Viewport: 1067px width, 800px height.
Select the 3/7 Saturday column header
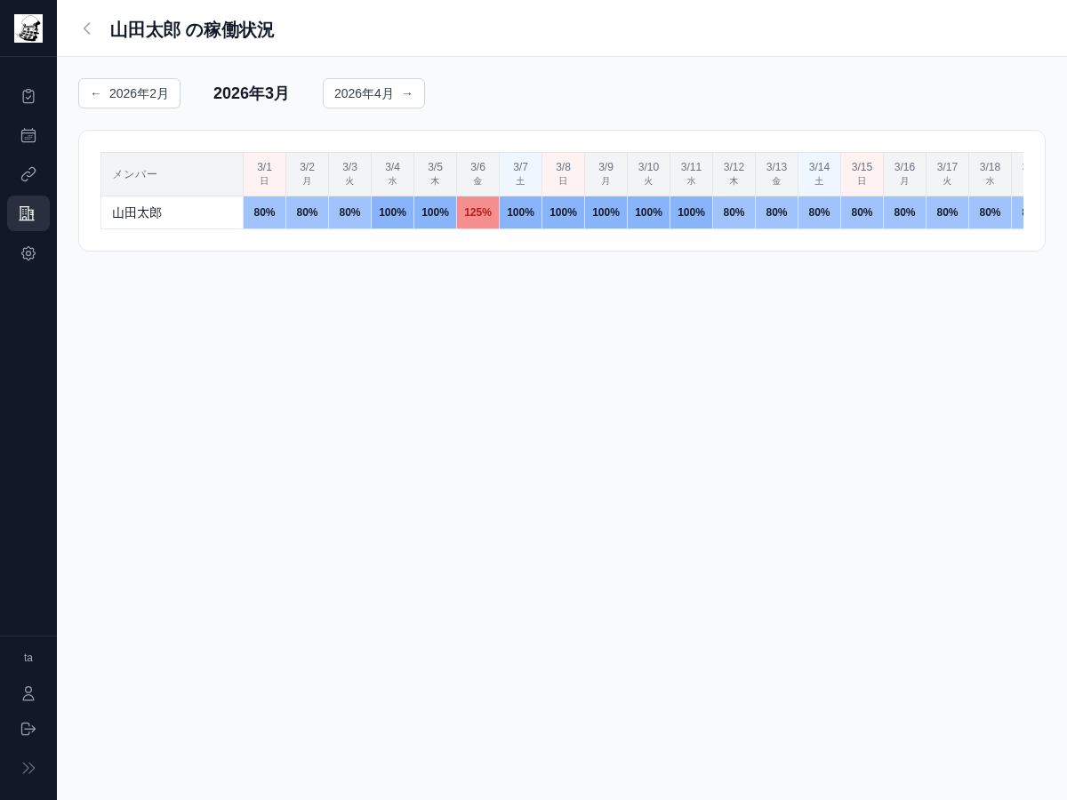pyautogui.click(x=520, y=173)
